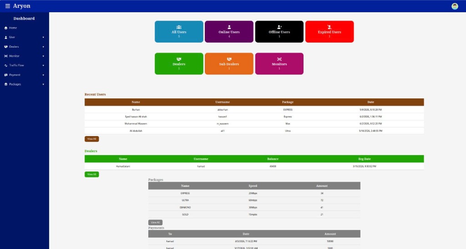Click the To column header in Payments
466x249 pixels.
tap(170, 234)
